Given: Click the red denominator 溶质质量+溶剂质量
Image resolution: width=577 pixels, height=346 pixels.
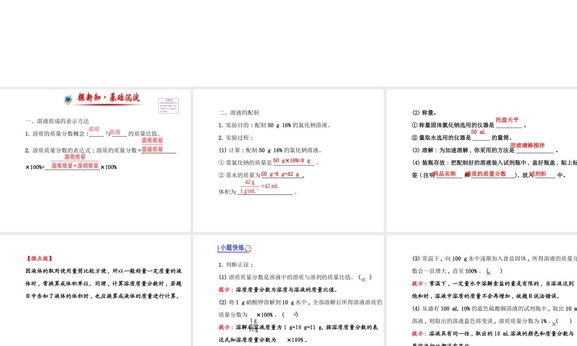Looking at the screenshot, I should (74, 166).
